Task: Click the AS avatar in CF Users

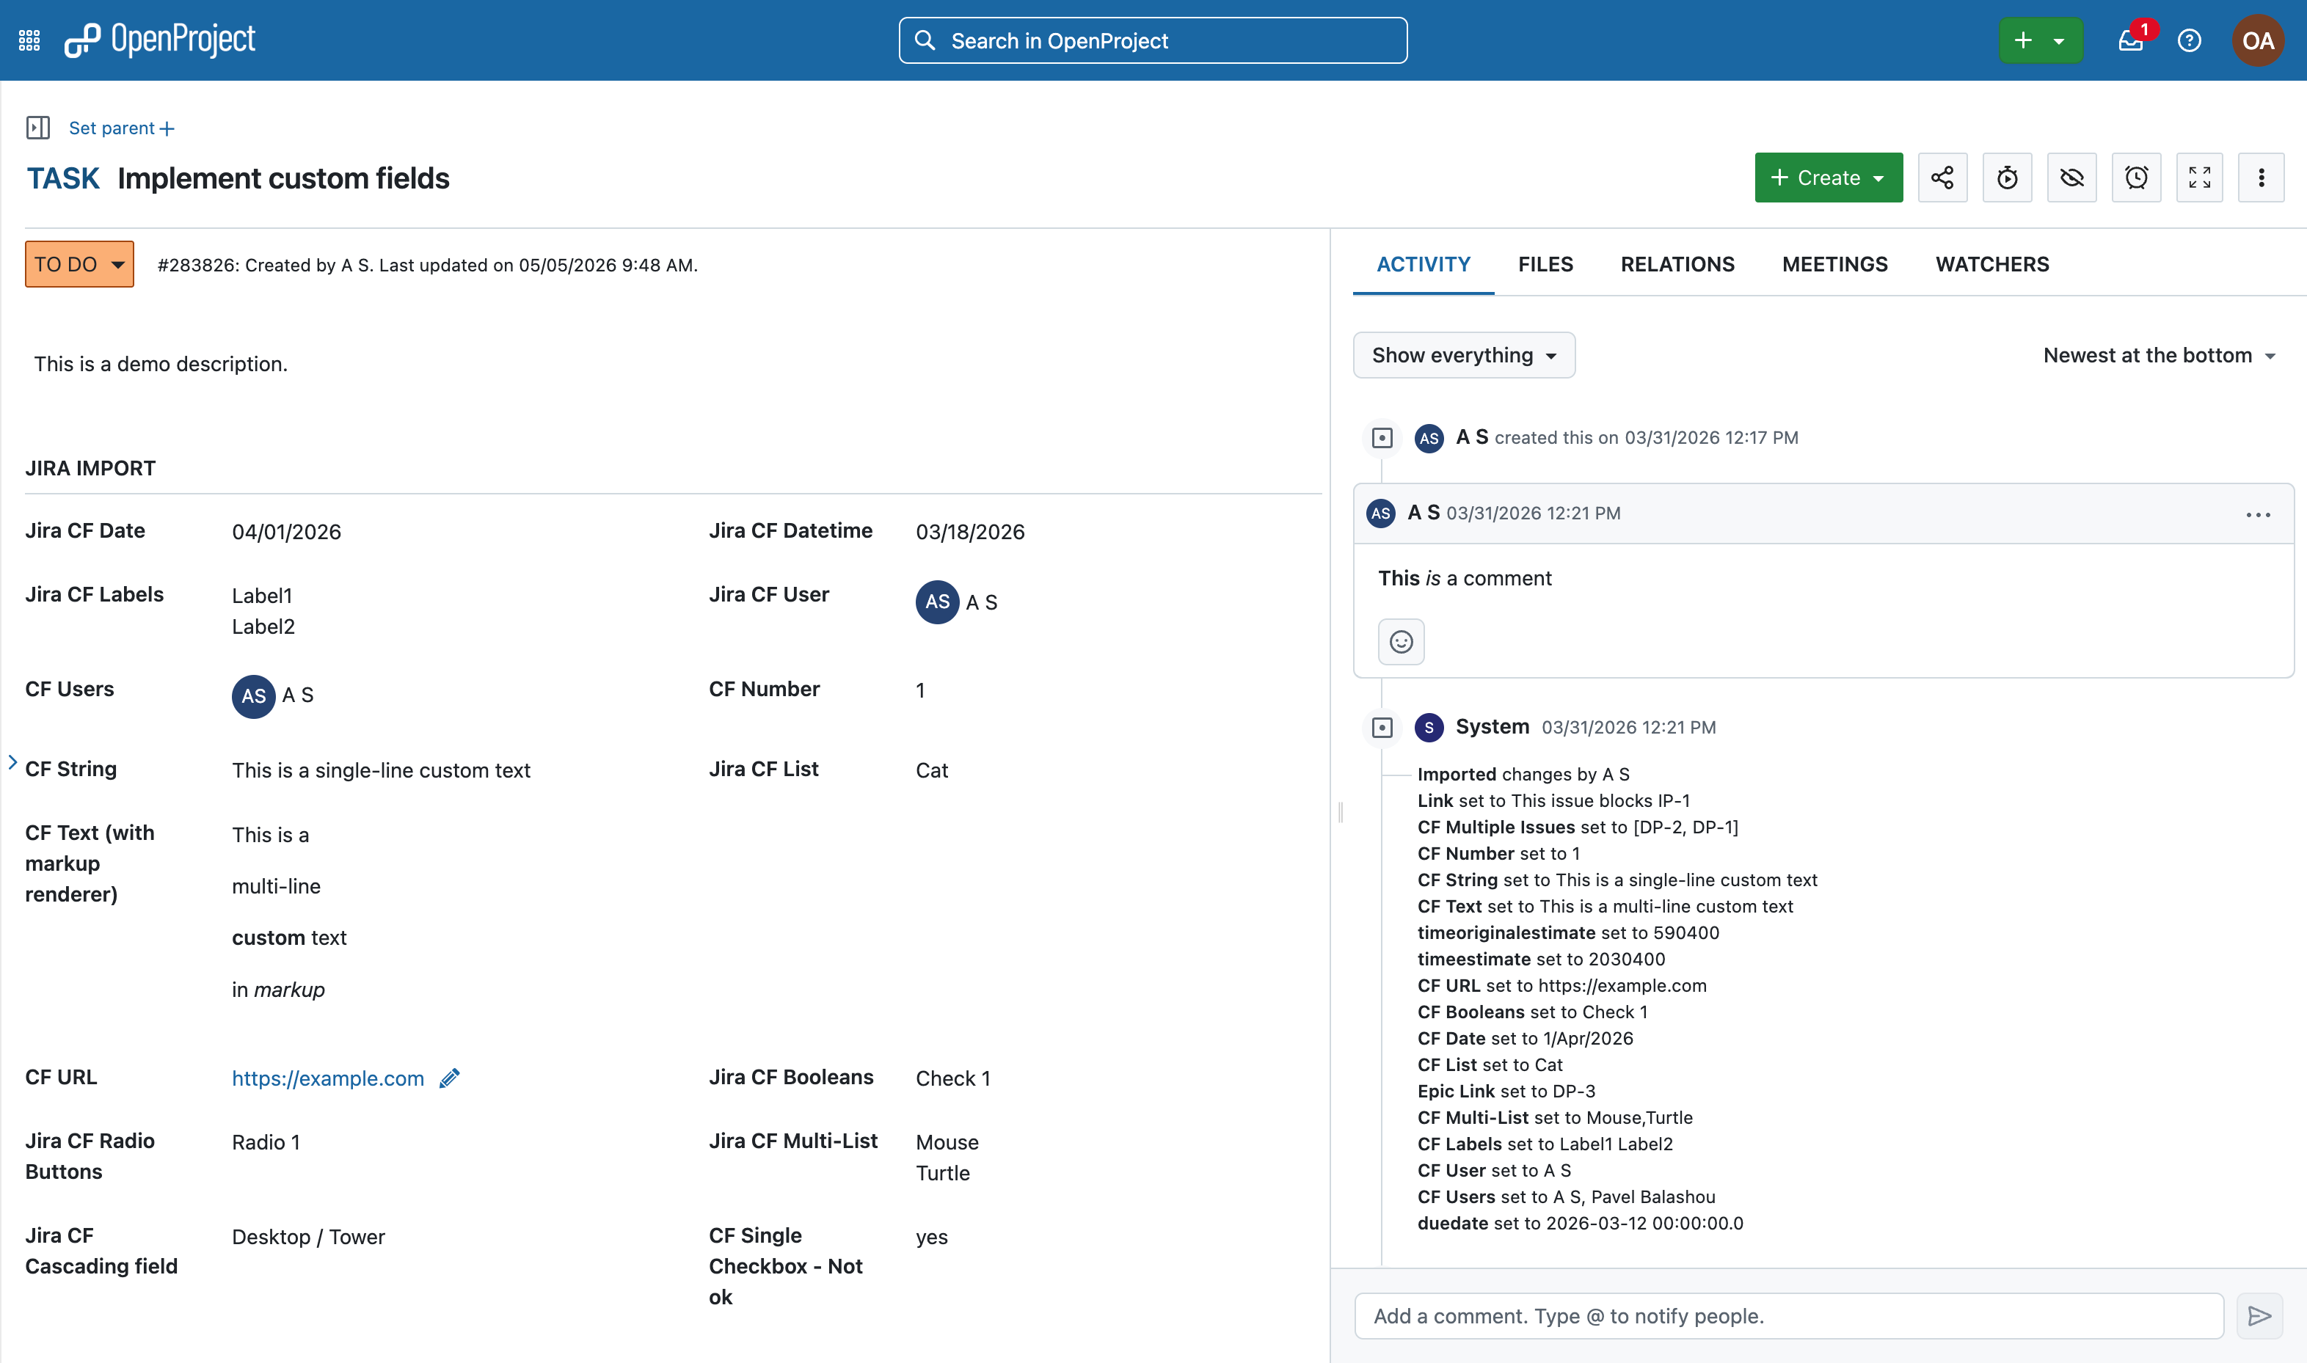Action: tap(254, 696)
